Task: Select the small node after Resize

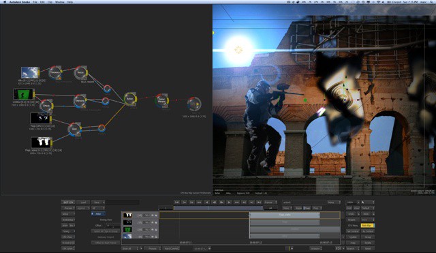Action: coord(107,89)
